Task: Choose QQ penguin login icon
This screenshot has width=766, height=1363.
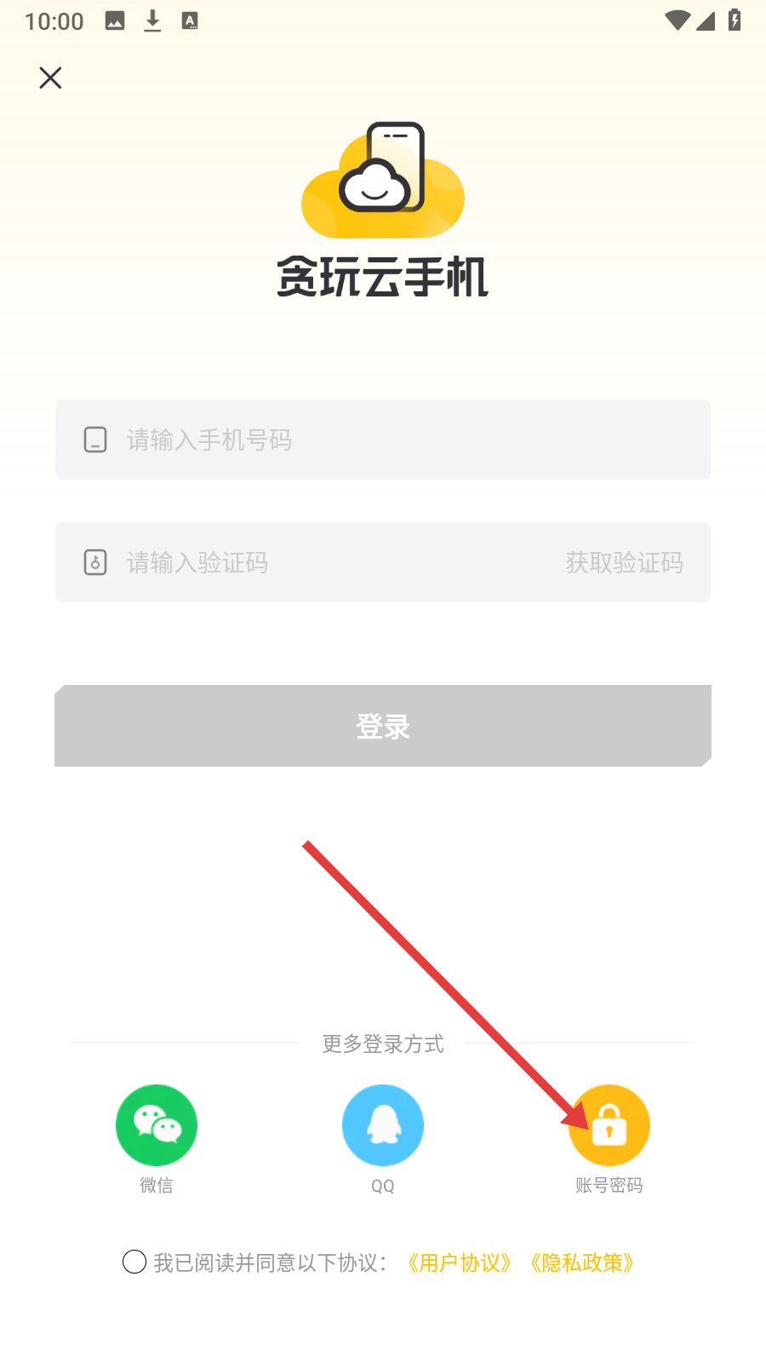Action: tap(383, 1124)
